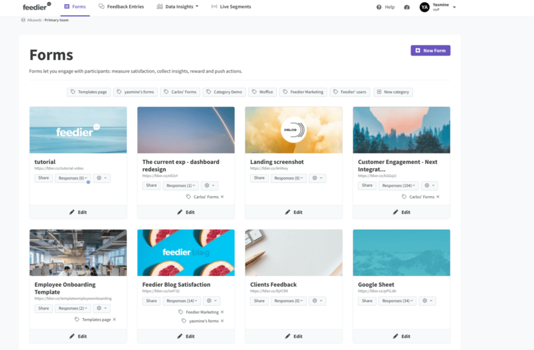
Task: Filter by Woffice category
Action: (x=262, y=92)
